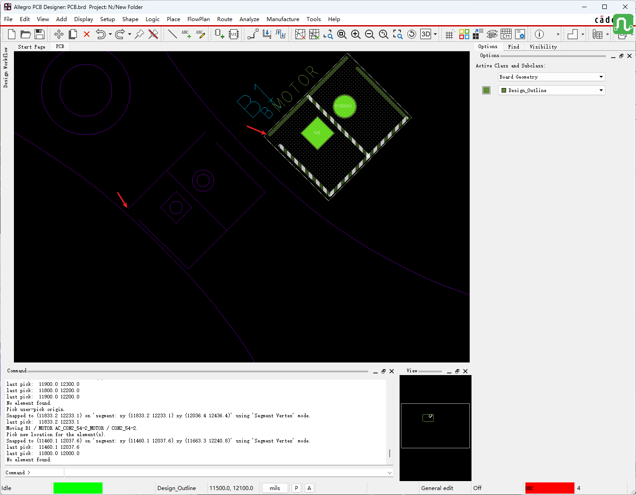Open the Color192 color dialog
This screenshot has width=636, height=495.
click(x=464, y=34)
